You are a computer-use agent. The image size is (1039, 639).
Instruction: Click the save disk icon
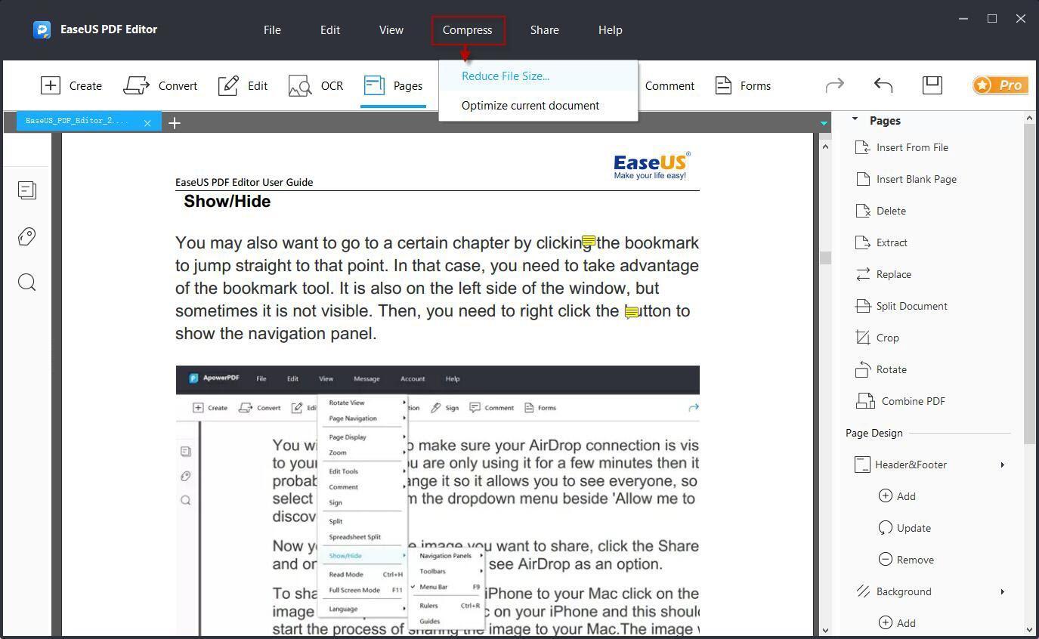click(x=932, y=85)
